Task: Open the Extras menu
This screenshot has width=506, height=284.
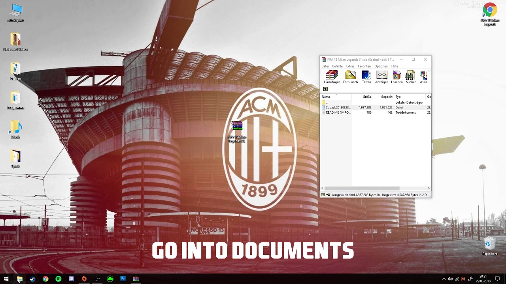Action: [350, 66]
